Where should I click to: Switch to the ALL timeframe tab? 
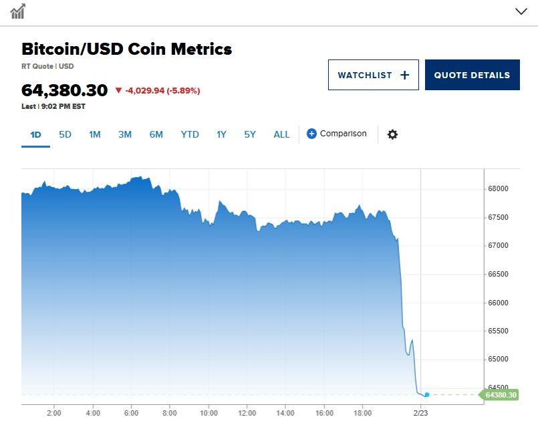281,134
